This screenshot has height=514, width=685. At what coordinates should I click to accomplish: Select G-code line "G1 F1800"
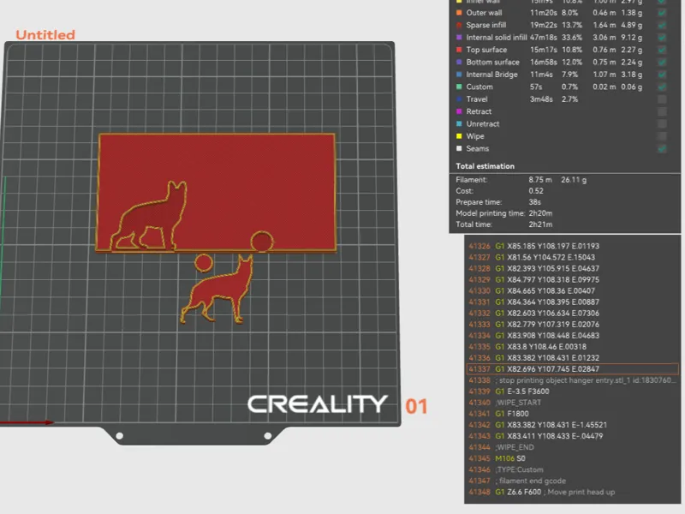(572, 414)
